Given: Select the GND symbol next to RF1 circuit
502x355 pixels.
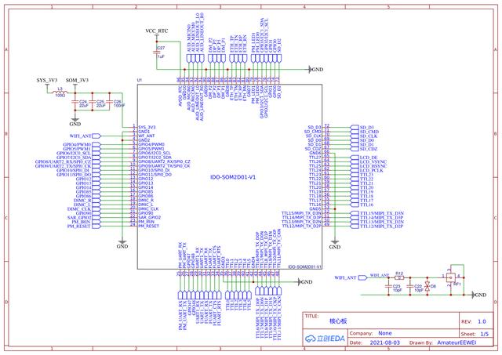Looking at the screenshot, I should (x=479, y=295).
